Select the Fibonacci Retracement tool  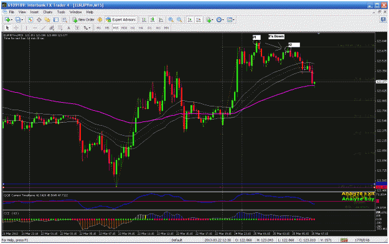tap(60, 28)
